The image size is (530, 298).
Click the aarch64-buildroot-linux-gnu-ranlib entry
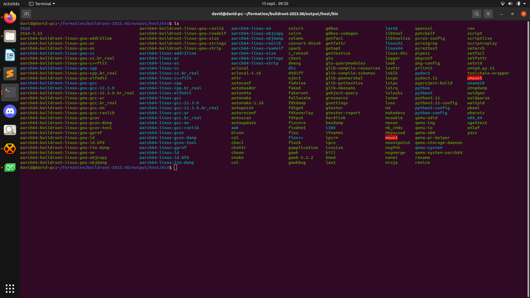point(181,28)
